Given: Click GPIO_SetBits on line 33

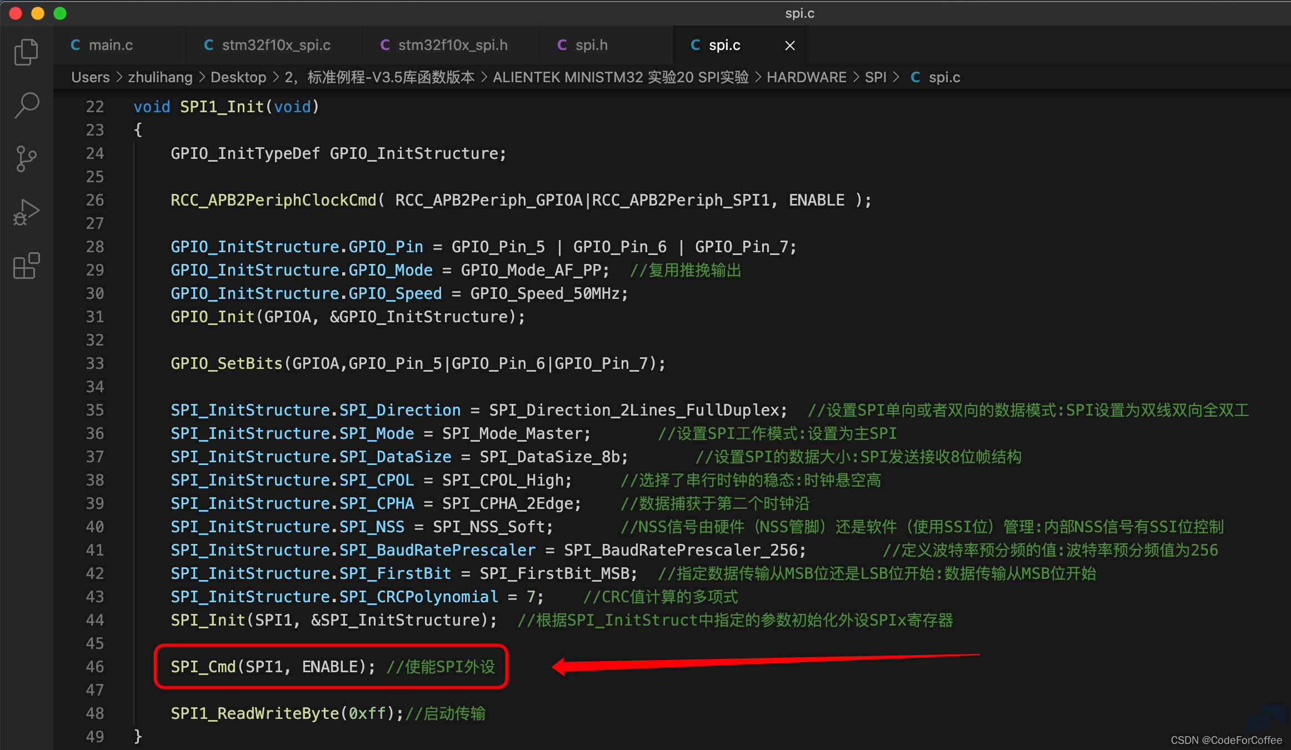Looking at the screenshot, I should 227,363.
